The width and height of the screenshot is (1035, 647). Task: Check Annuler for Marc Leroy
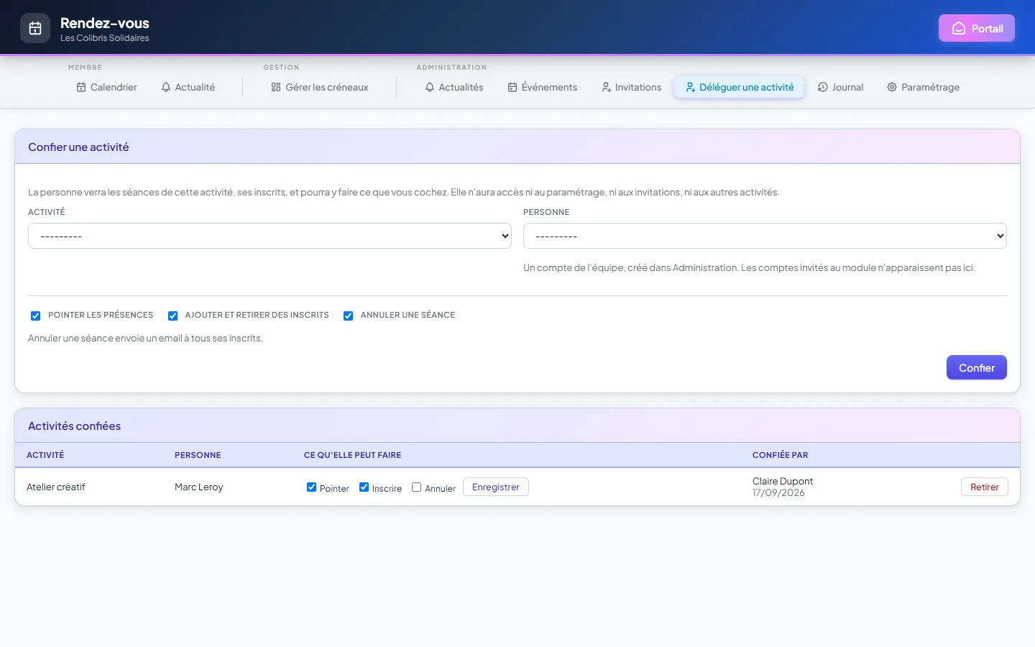pos(416,487)
